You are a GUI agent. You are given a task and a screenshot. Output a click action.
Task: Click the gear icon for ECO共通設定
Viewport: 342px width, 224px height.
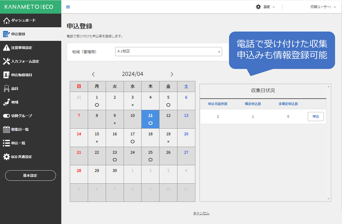tap(7, 157)
